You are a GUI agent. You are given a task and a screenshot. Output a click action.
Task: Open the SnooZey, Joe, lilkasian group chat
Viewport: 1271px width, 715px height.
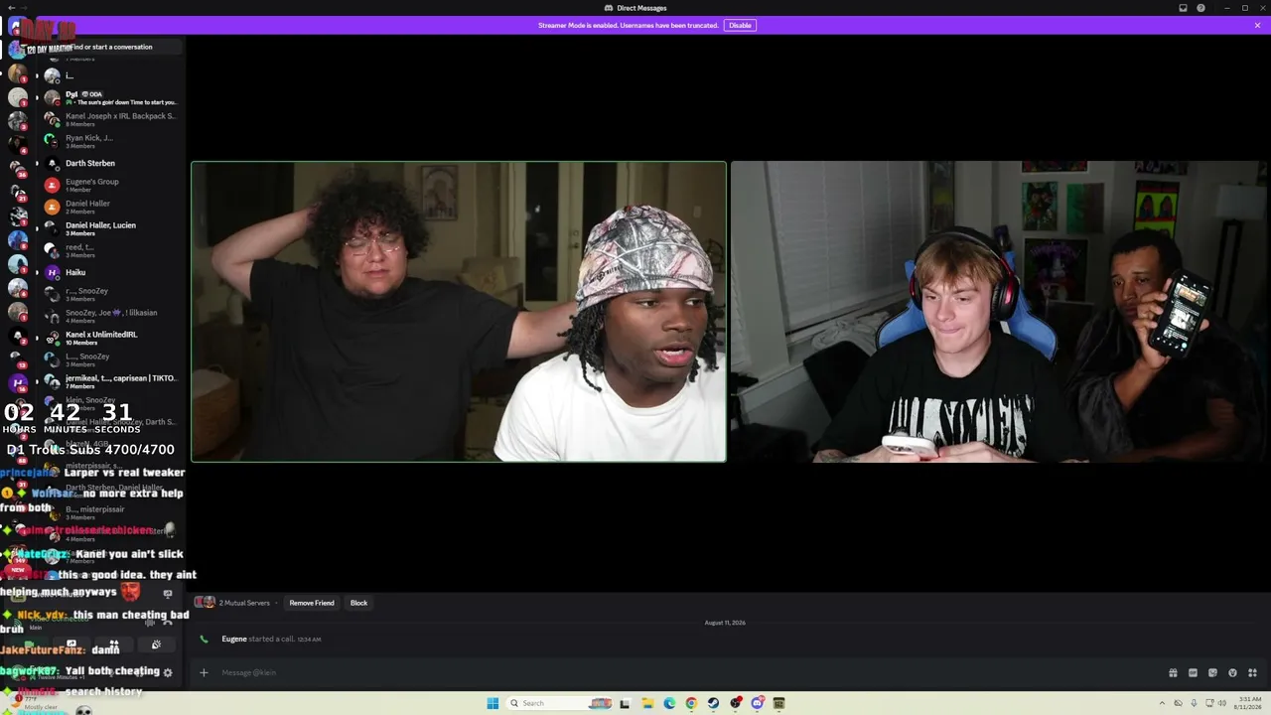(x=110, y=316)
